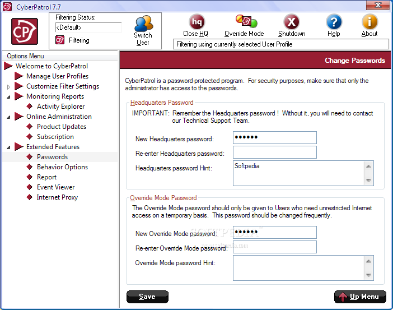
Task: Click the Switch User icon
Action: (x=144, y=24)
